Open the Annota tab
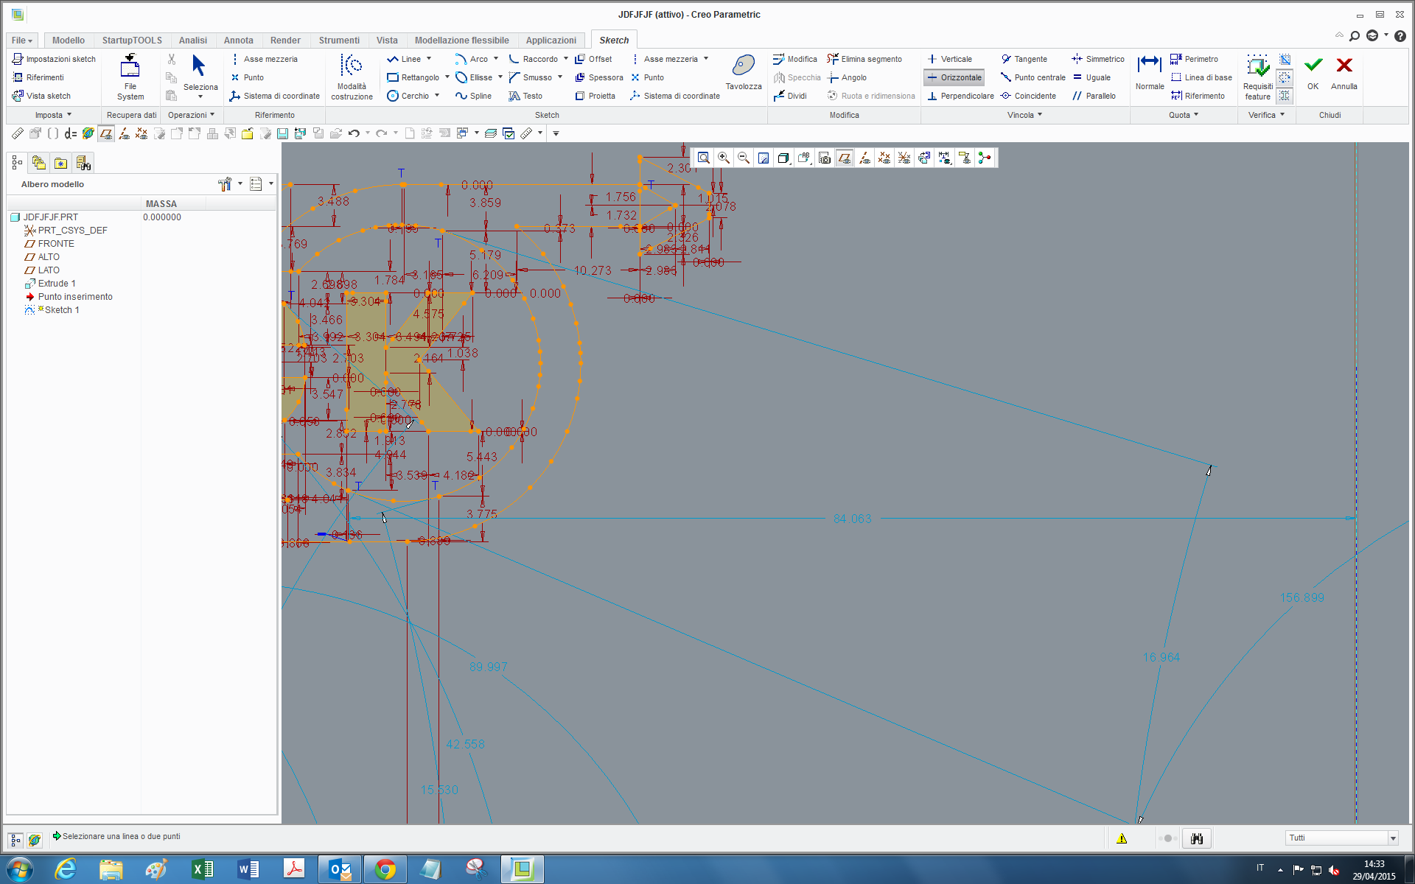The image size is (1415, 884). [238, 41]
